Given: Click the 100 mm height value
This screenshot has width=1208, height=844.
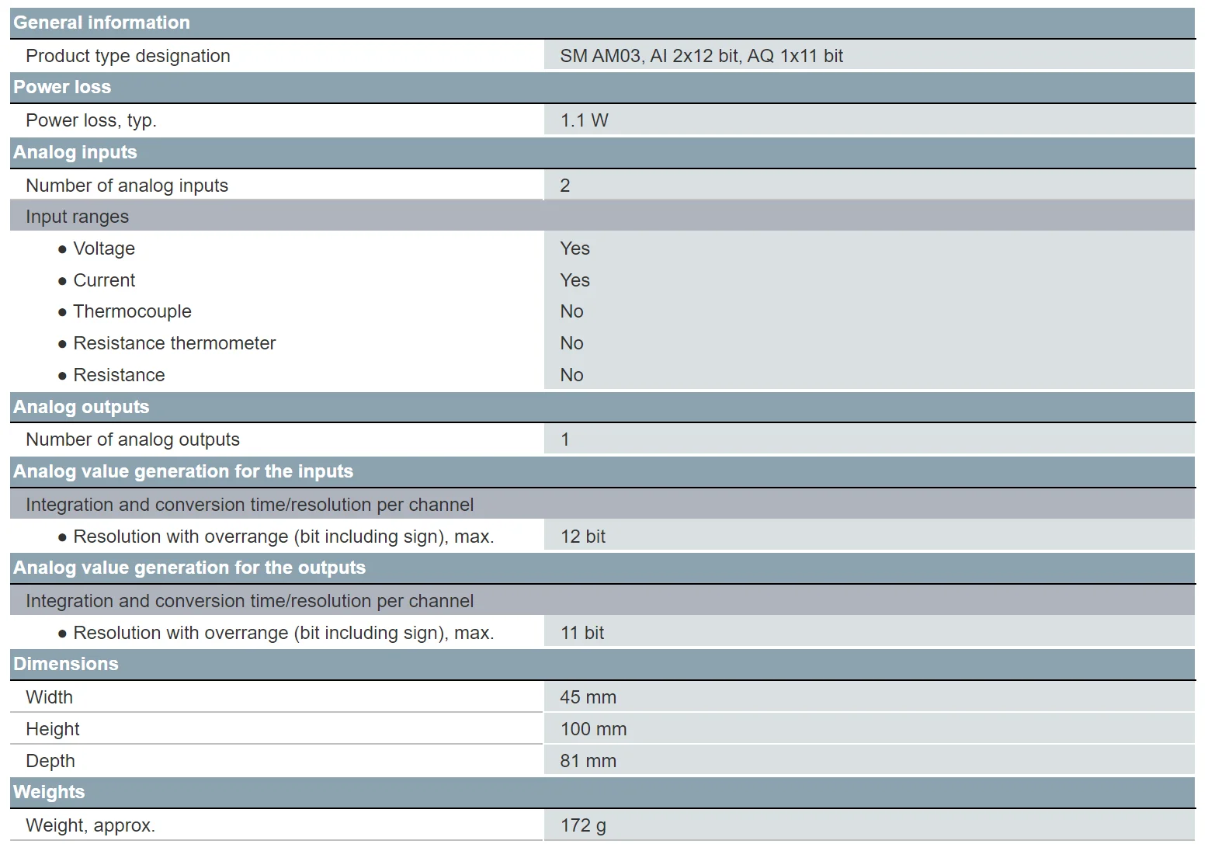Looking at the screenshot, I should (x=593, y=729).
